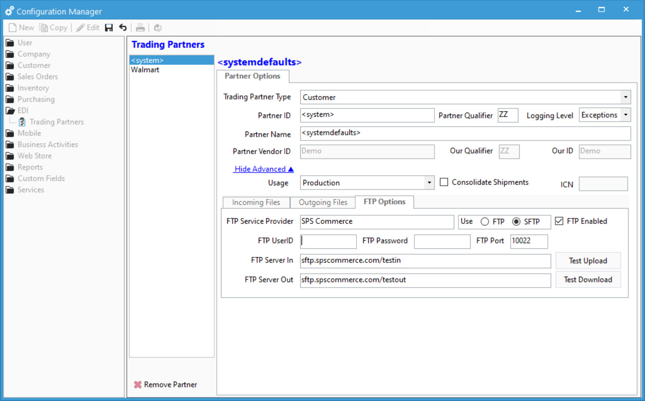Click inside the FTP UserID field
Screen dimensions: 645x401
click(x=328, y=241)
